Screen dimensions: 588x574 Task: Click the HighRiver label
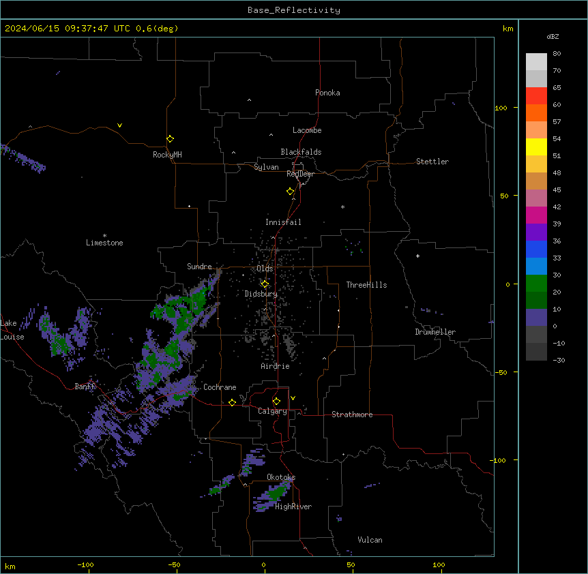[293, 507]
